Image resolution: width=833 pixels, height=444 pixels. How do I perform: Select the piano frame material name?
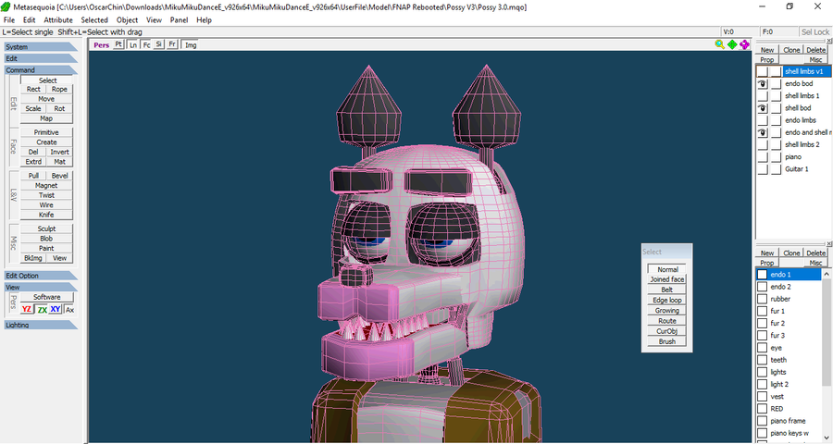pyautogui.click(x=788, y=421)
